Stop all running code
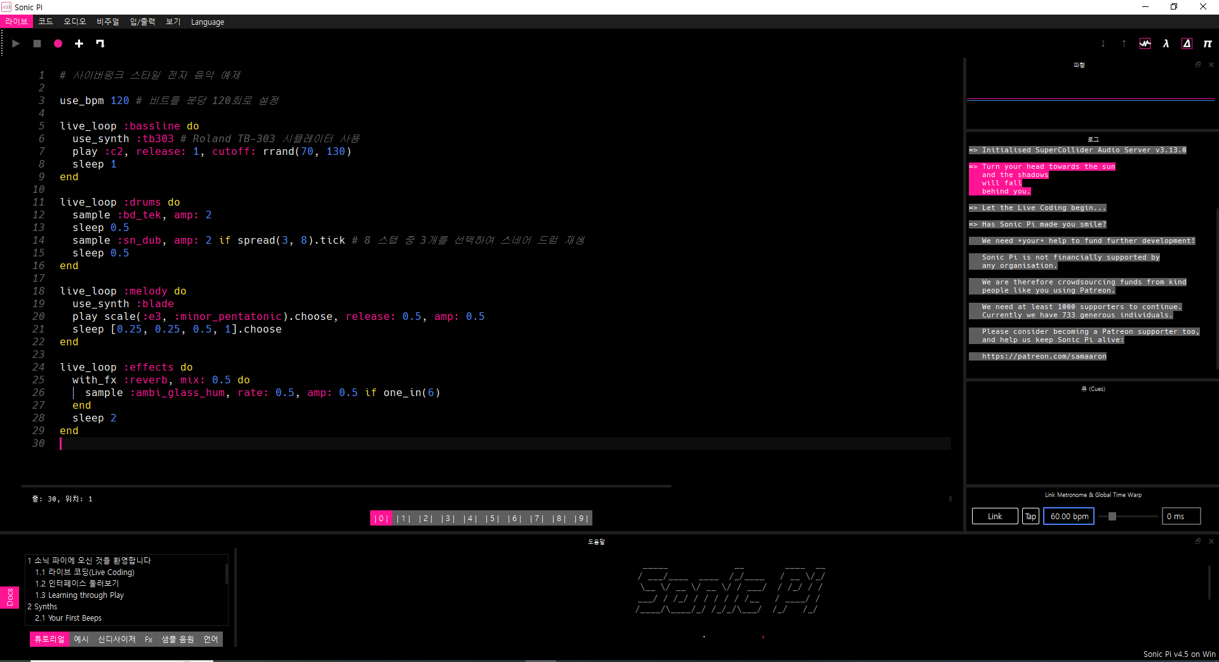The width and height of the screenshot is (1219, 662). tap(37, 44)
